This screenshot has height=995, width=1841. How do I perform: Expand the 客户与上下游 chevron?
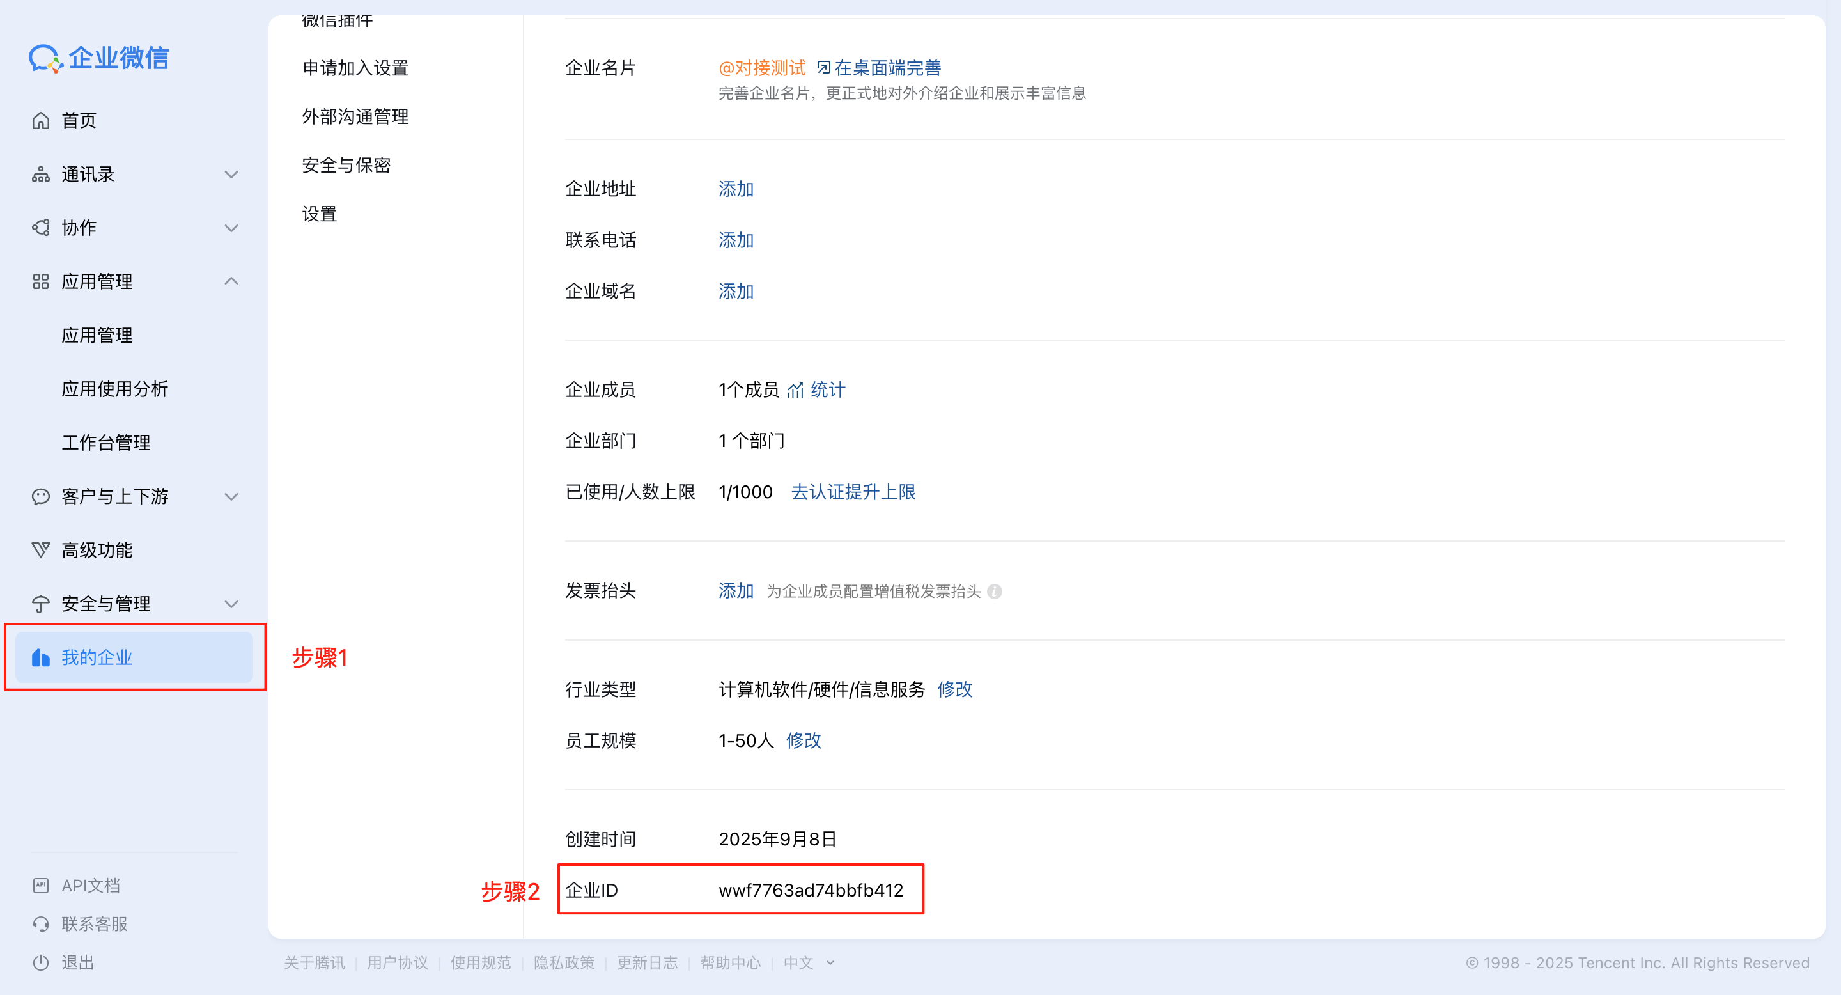click(x=231, y=497)
